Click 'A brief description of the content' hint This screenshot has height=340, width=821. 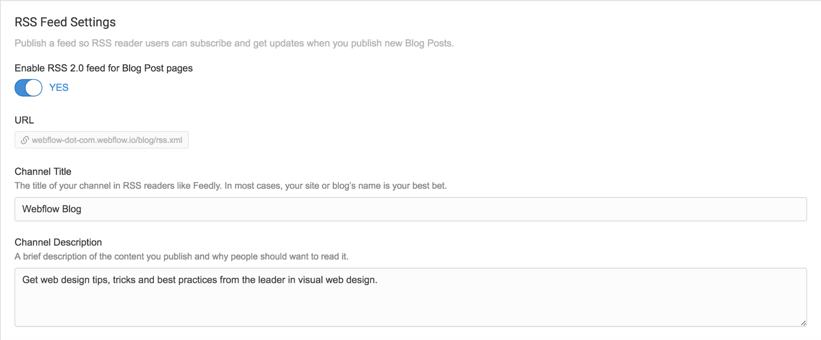click(x=181, y=257)
